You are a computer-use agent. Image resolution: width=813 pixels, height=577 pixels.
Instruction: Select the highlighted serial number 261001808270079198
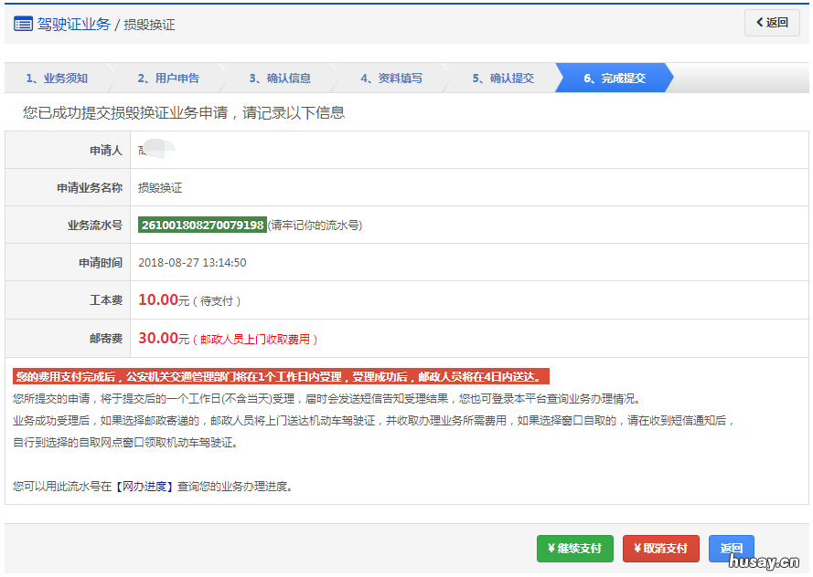point(201,224)
